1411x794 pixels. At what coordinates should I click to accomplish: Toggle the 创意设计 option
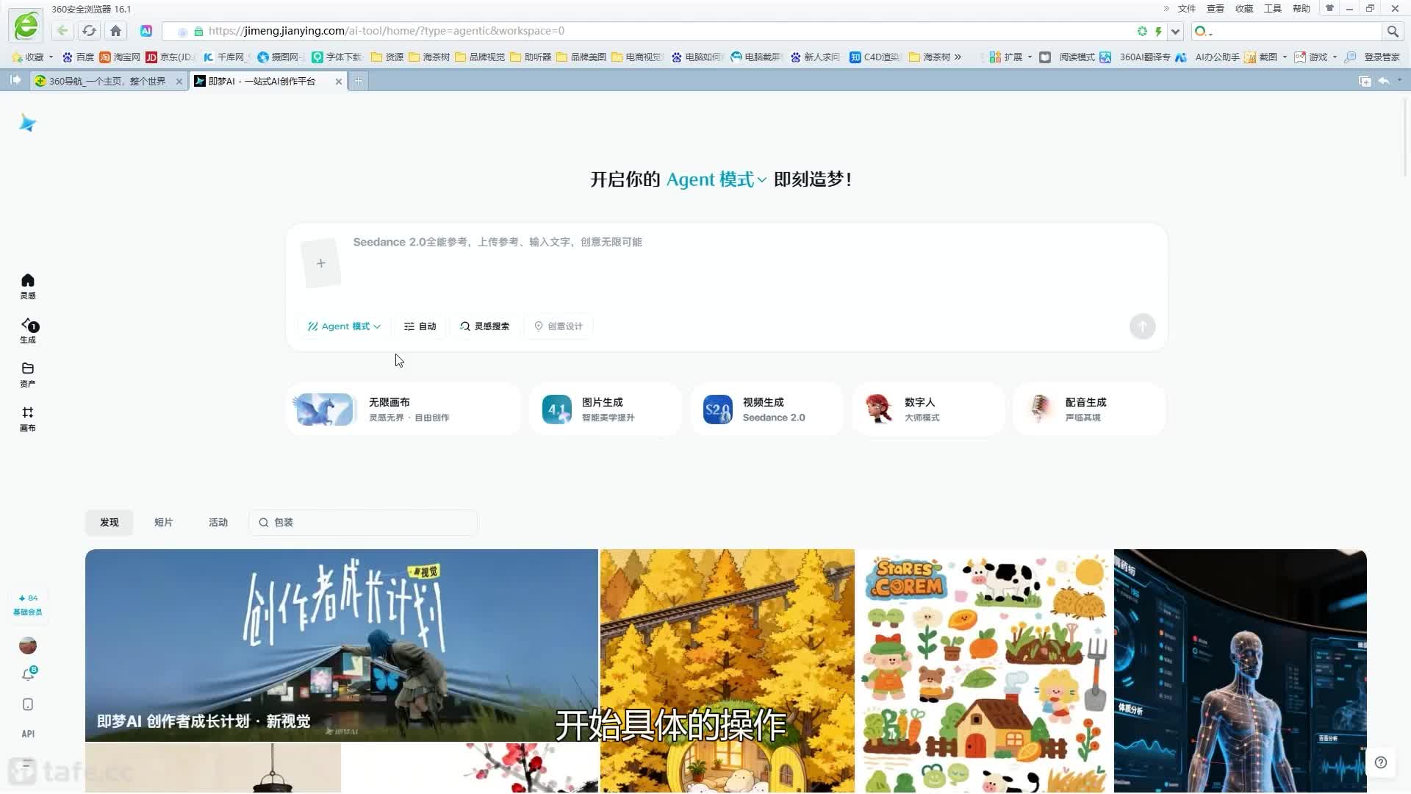pos(559,326)
